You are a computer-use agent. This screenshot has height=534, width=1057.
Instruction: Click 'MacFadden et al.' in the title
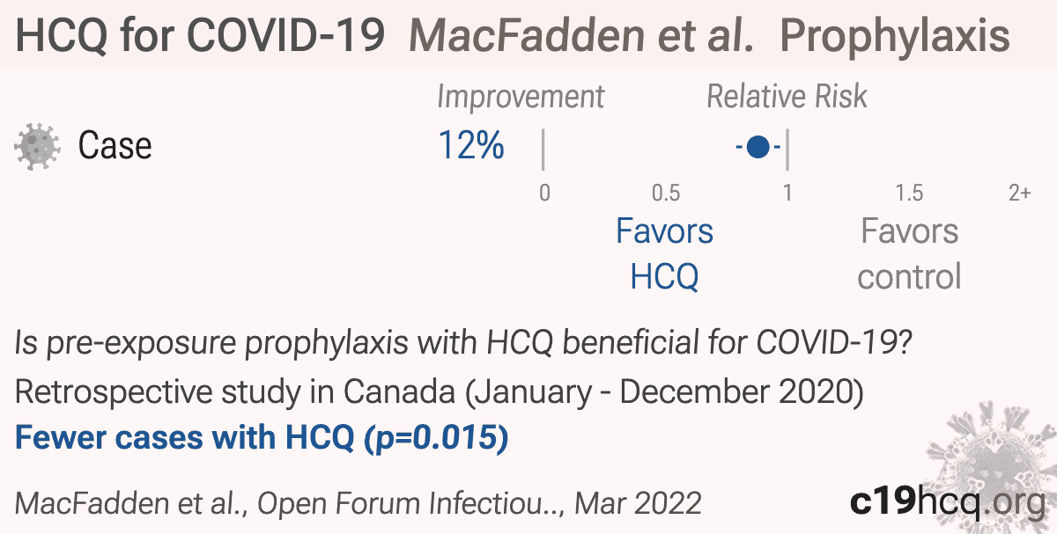(x=582, y=36)
